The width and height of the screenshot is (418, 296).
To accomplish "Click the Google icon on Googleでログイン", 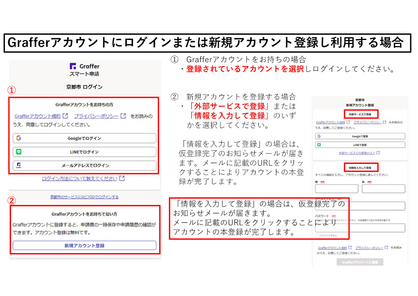I will pos(19,138).
